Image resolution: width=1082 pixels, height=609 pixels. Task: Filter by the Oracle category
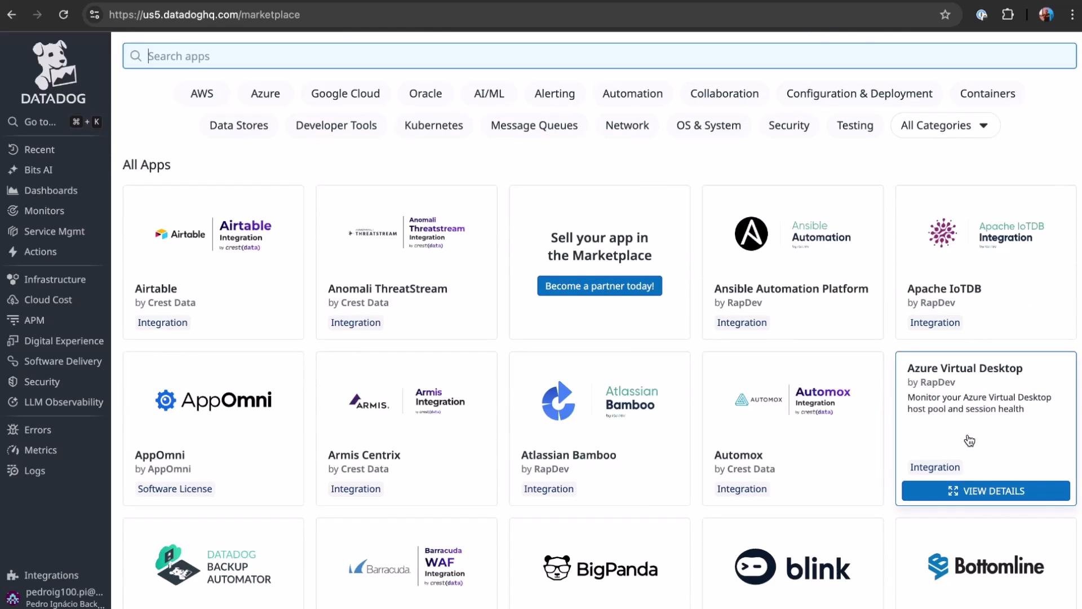pyautogui.click(x=425, y=94)
